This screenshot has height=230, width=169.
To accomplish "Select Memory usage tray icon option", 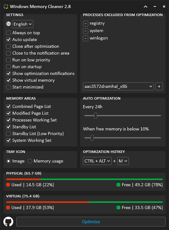I will click(30, 161).
